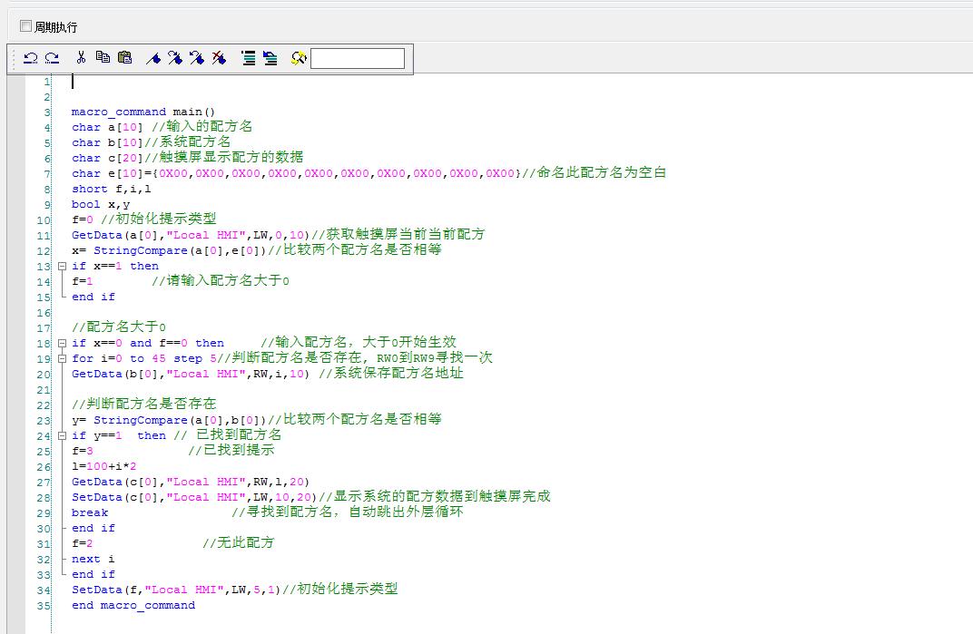Collapse the 'if x==1 then' block
This screenshot has width=973, height=634.
62,266
